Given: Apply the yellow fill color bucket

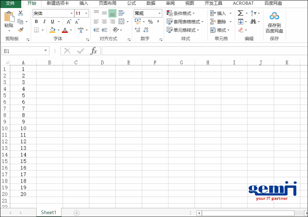Looking at the screenshot, I should tap(52, 30).
